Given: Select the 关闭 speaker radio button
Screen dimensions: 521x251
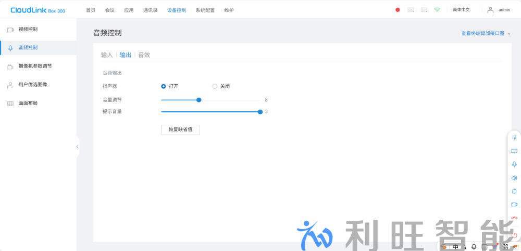Looking at the screenshot, I should tap(215, 87).
